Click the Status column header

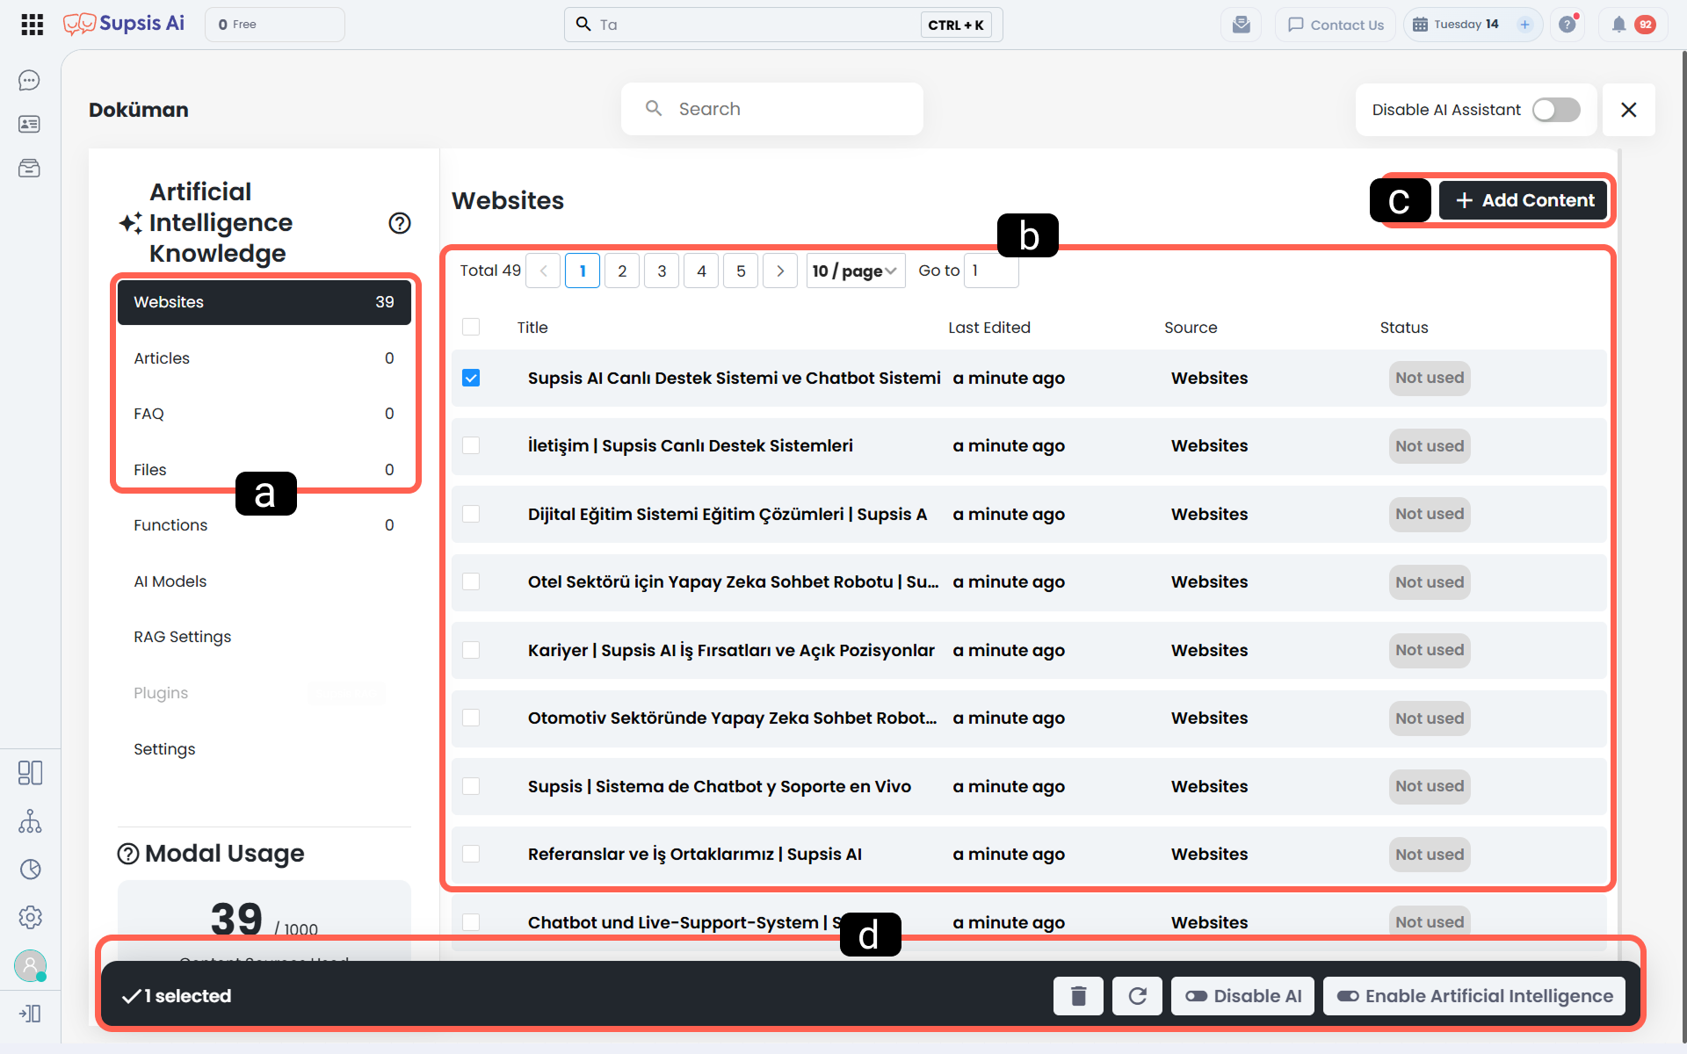point(1404,328)
